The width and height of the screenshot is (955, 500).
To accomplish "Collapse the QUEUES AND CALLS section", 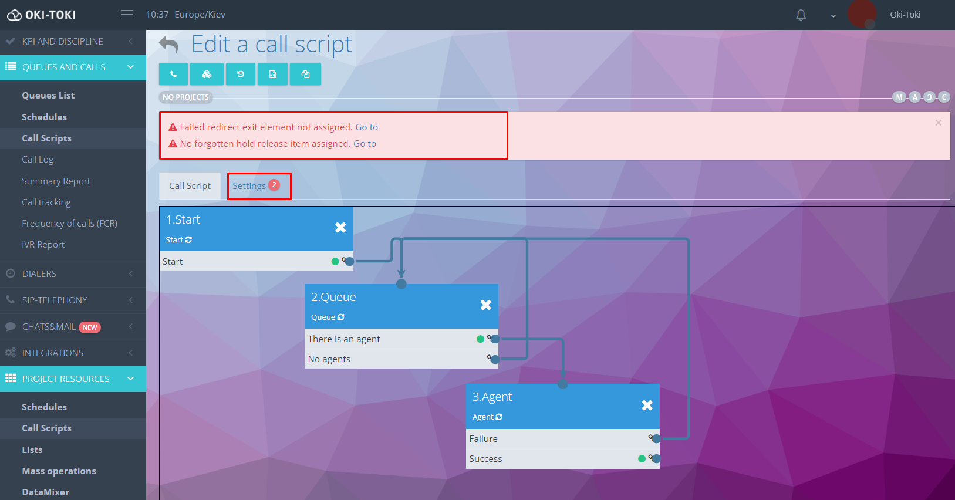I will pos(130,67).
